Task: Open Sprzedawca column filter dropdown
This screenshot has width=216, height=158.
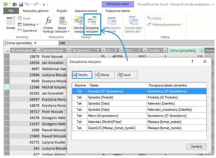Action: 68,50
